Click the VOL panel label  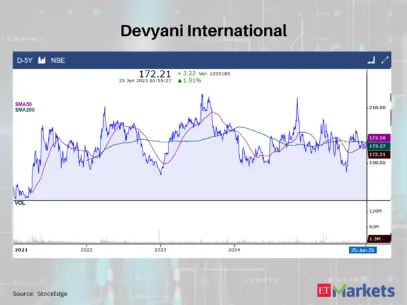pos(20,203)
